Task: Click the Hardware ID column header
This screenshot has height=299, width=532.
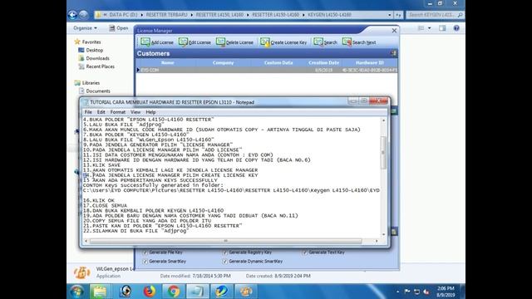Action: pos(369,63)
